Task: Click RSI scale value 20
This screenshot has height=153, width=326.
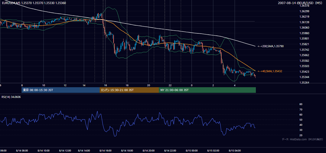Action: tap(301, 135)
